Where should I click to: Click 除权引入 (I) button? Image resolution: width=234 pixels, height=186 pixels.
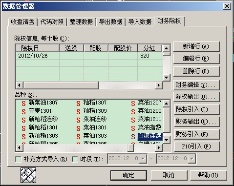(x=197, y=109)
